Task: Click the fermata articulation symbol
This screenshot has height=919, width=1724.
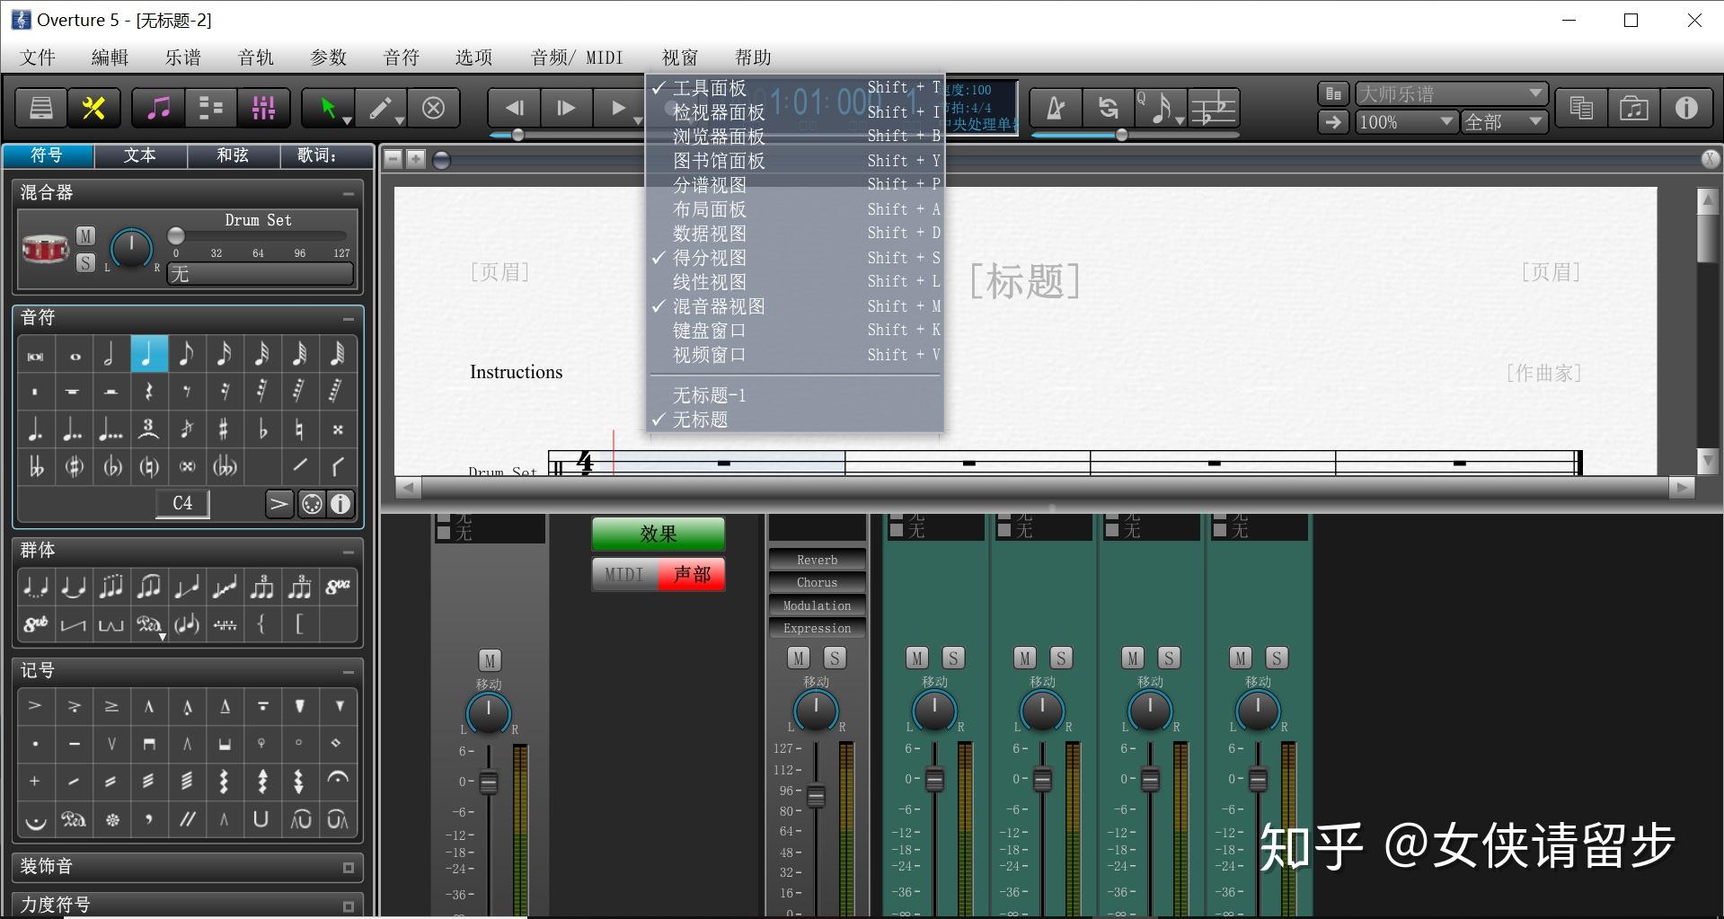Action: pos(338,780)
